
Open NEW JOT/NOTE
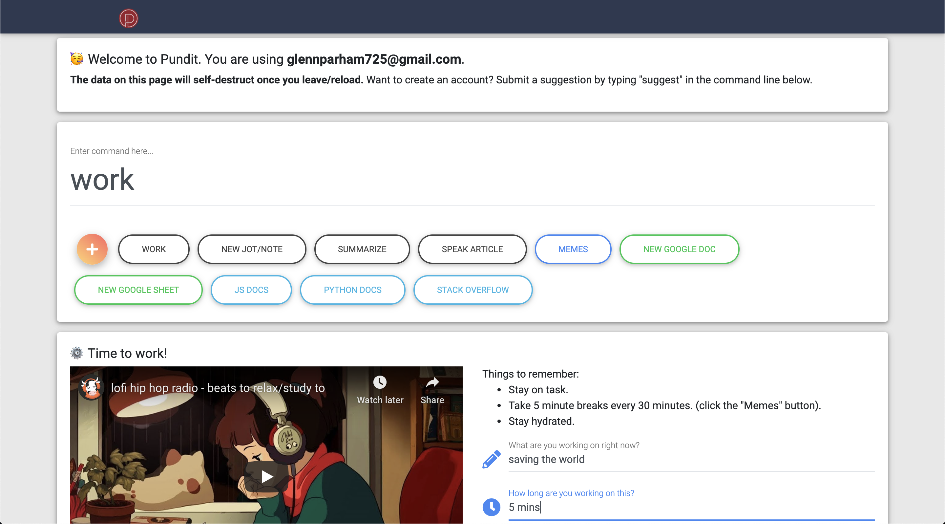(x=252, y=249)
